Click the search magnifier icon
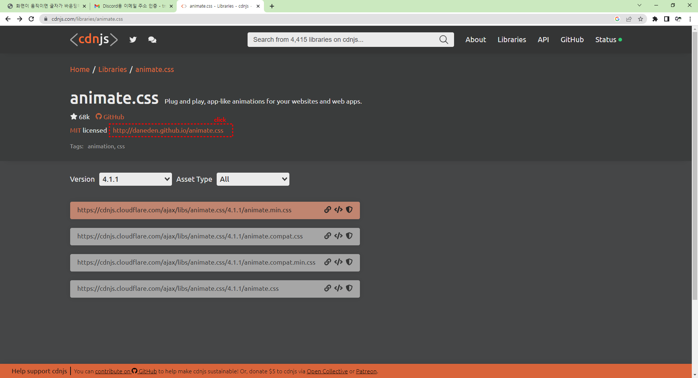Image resolution: width=698 pixels, height=378 pixels. pos(444,40)
